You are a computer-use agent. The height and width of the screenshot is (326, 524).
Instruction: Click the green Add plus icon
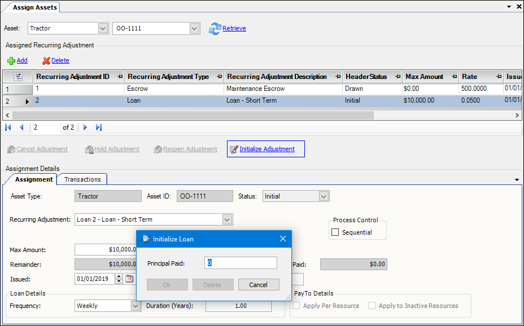11,60
